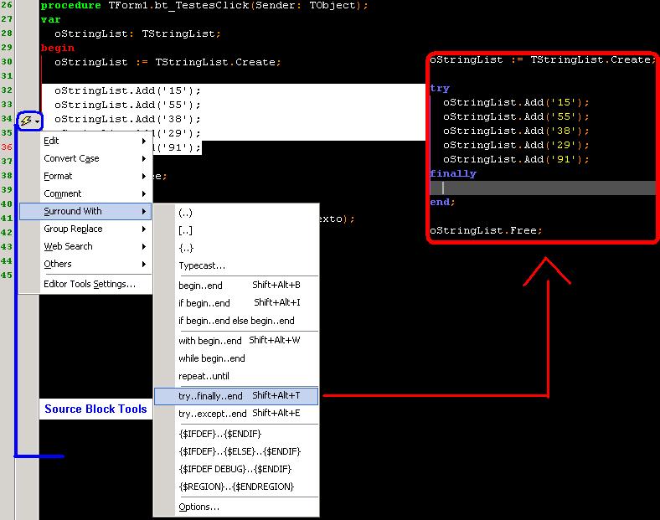
Task: Select the Surround With menu entry
Action: coord(86,211)
